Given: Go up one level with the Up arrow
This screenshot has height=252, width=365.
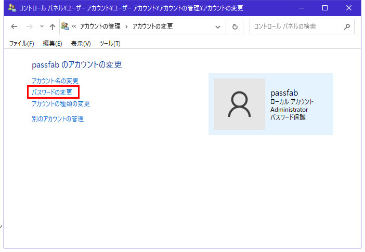Looking at the screenshot, I should coord(52,26).
